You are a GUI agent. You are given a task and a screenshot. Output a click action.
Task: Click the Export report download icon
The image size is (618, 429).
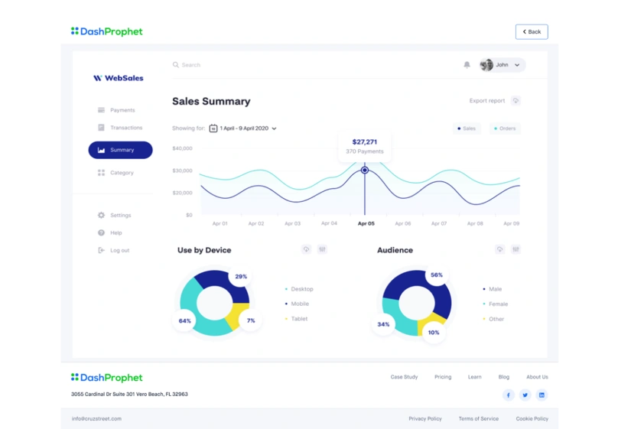[516, 101]
